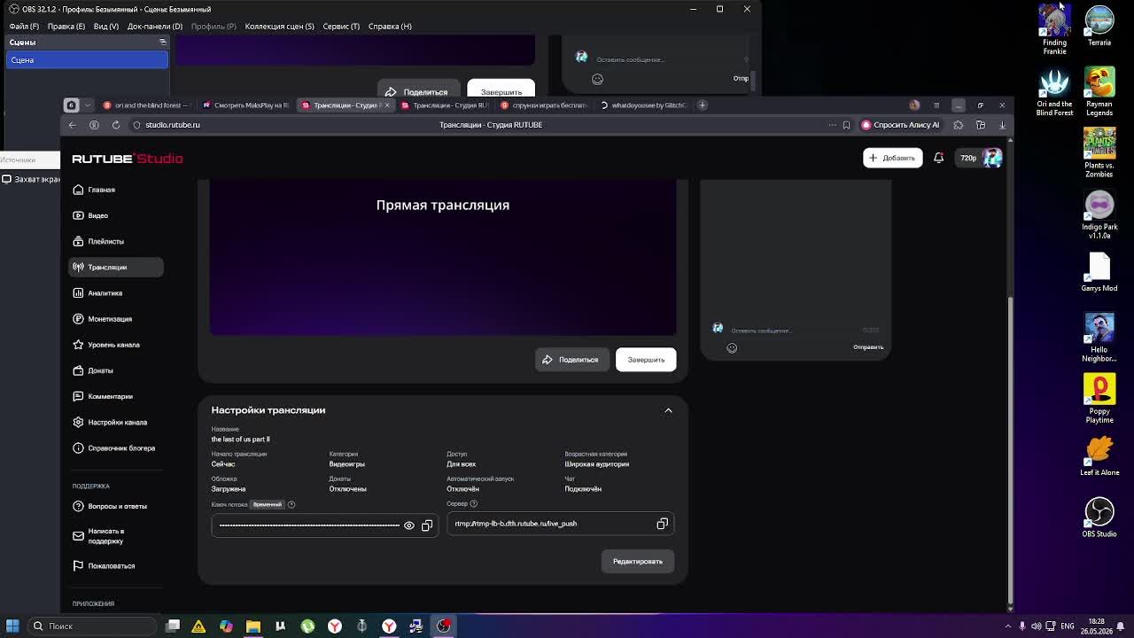Open Terraria desktop shortcut
Image resolution: width=1134 pixels, height=638 pixels.
click(1099, 26)
